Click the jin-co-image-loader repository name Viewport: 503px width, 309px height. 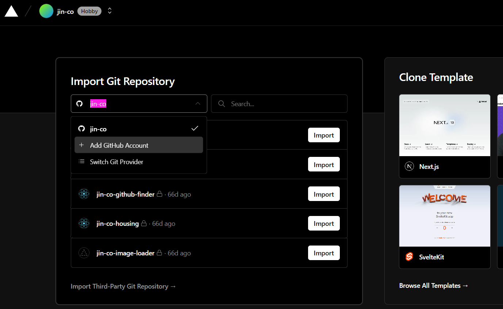[x=126, y=253]
